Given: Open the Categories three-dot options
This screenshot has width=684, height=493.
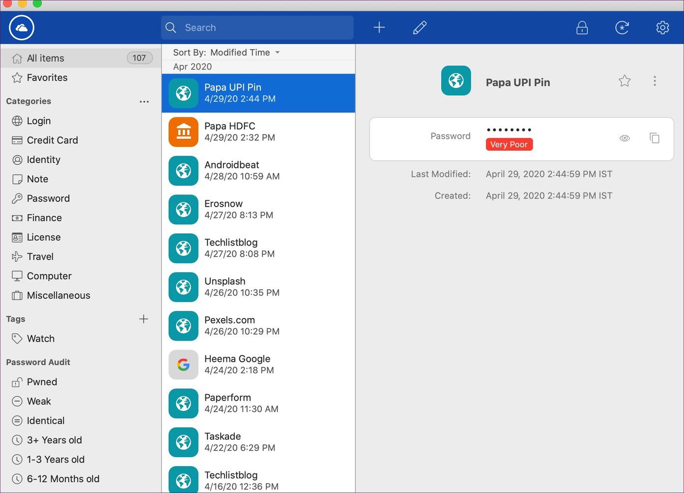Looking at the screenshot, I should click(x=144, y=102).
